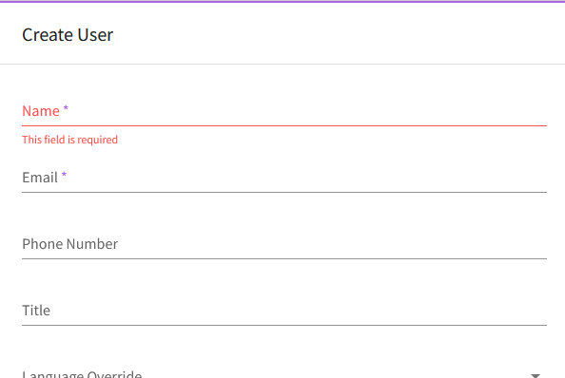Click the Email field label
This screenshot has width=565, height=378.
click(40, 178)
